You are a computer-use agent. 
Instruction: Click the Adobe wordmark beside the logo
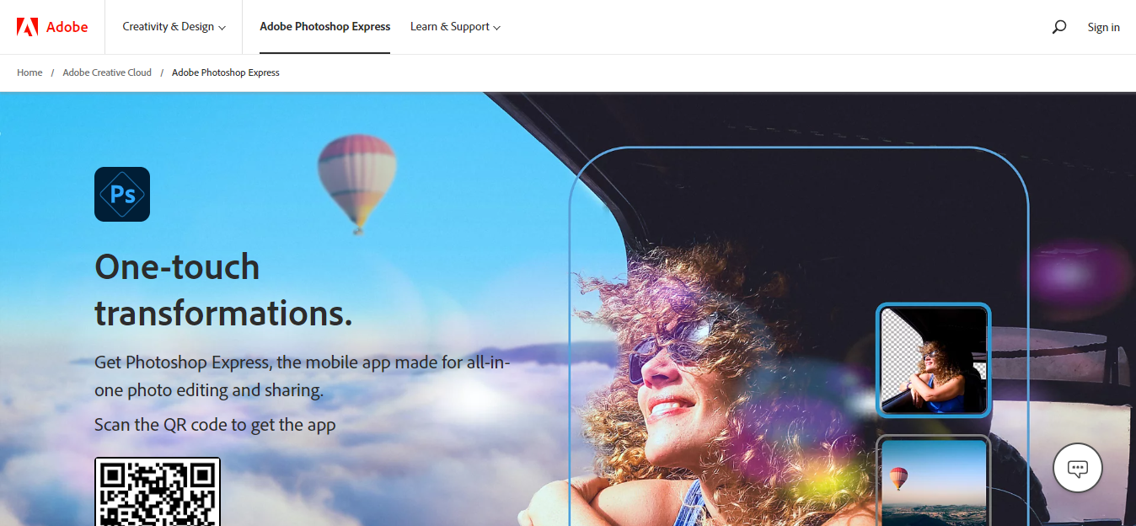pos(67,27)
